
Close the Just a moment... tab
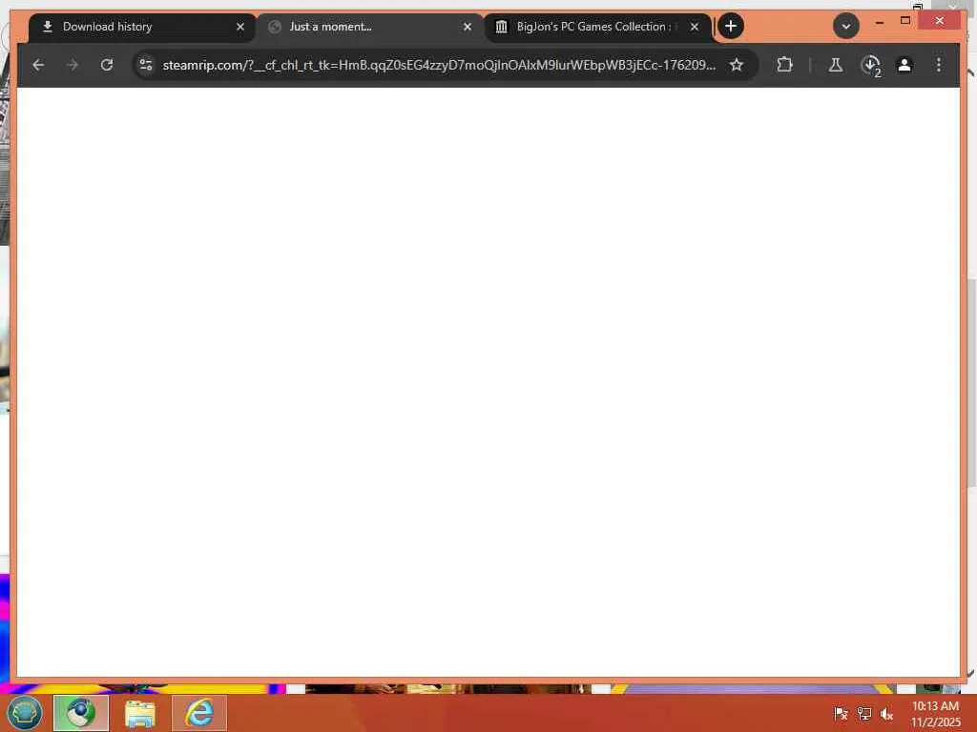468,27
